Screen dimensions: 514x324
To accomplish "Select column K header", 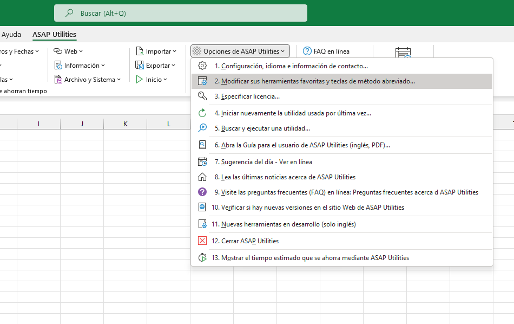I will point(125,124).
